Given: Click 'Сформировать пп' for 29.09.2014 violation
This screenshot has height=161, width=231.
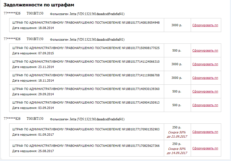Looking at the screenshot, I should (205, 91).
